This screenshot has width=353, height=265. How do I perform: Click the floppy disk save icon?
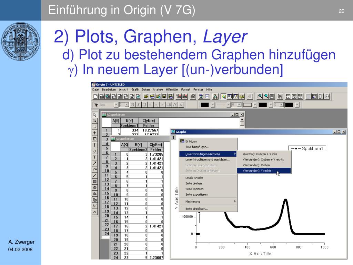point(164,97)
